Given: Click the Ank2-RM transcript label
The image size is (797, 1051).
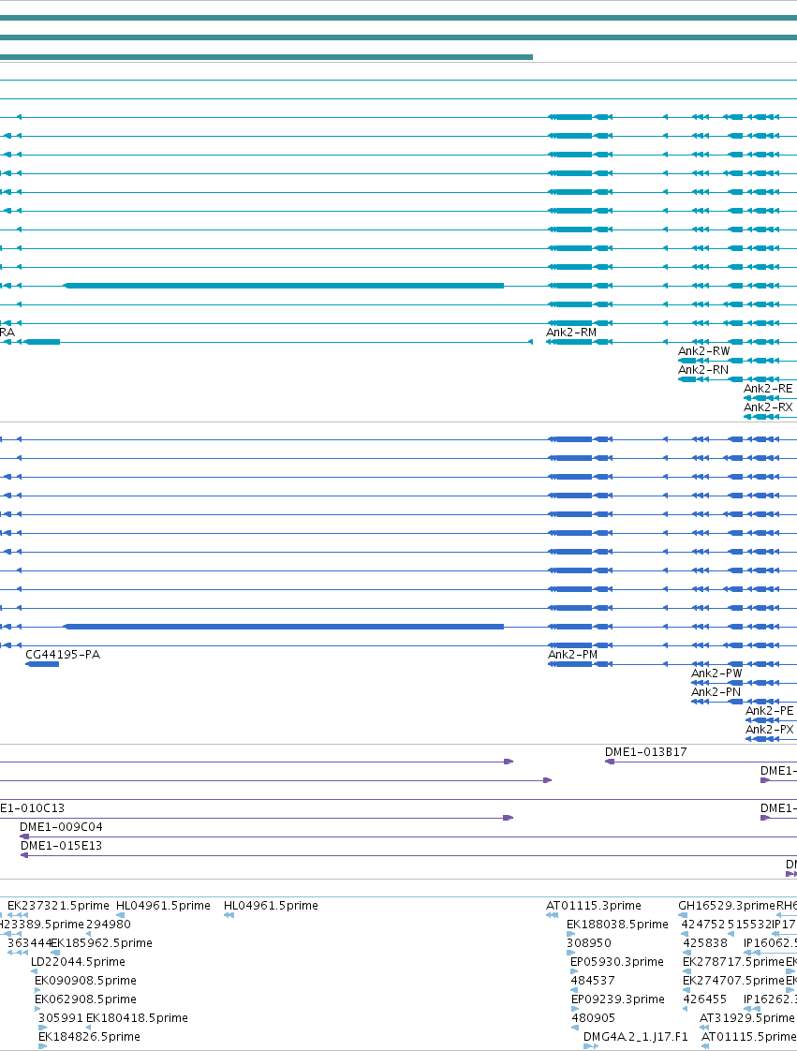Looking at the screenshot, I should coord(571,333).
